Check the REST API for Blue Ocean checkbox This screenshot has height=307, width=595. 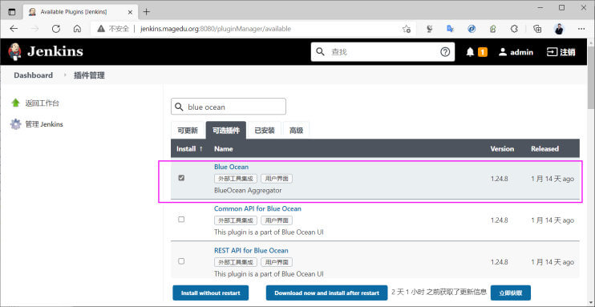click(x=181, y=261)
